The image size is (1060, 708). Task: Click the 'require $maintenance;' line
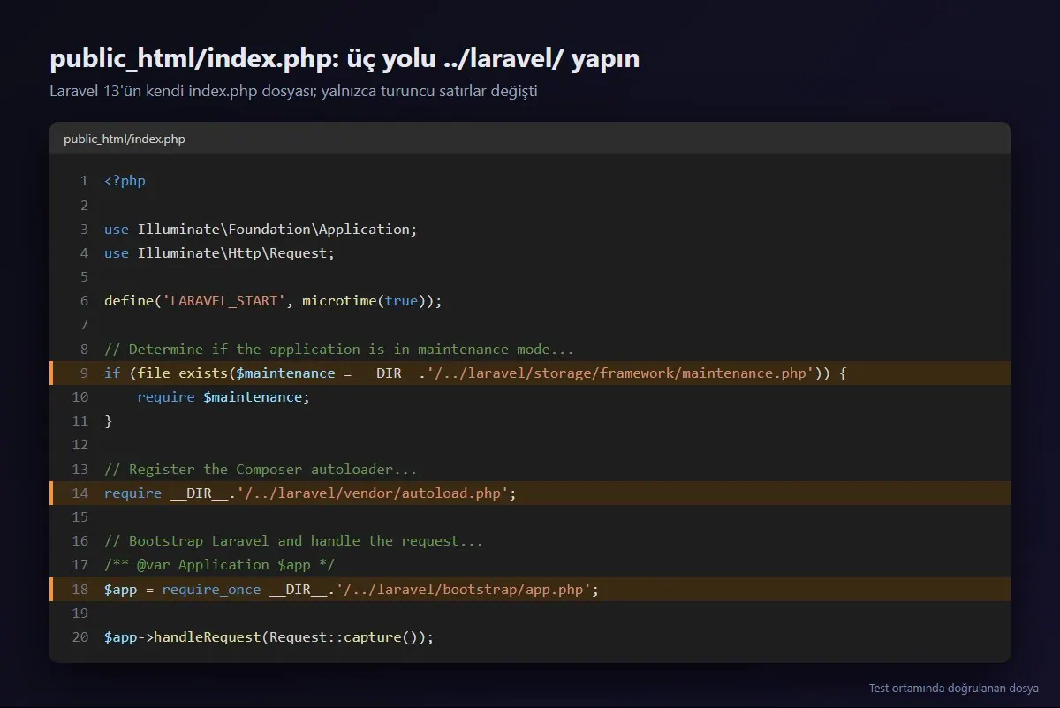(223, 397)
